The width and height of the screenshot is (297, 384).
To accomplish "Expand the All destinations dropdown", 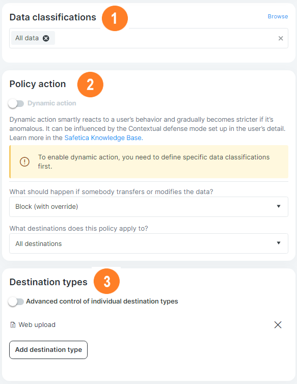I will 149,243.
